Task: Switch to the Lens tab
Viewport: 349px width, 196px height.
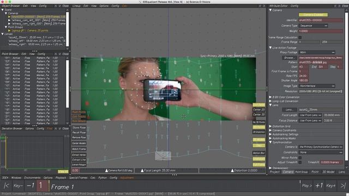Action: tap(342, 172)
